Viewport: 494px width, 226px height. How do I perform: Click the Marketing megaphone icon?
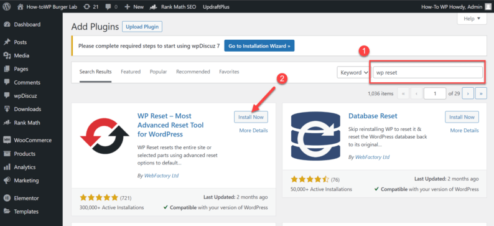(x=7, y=181)
